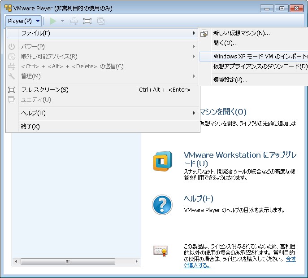Maximize the VMware Player window

coord(282,9)
